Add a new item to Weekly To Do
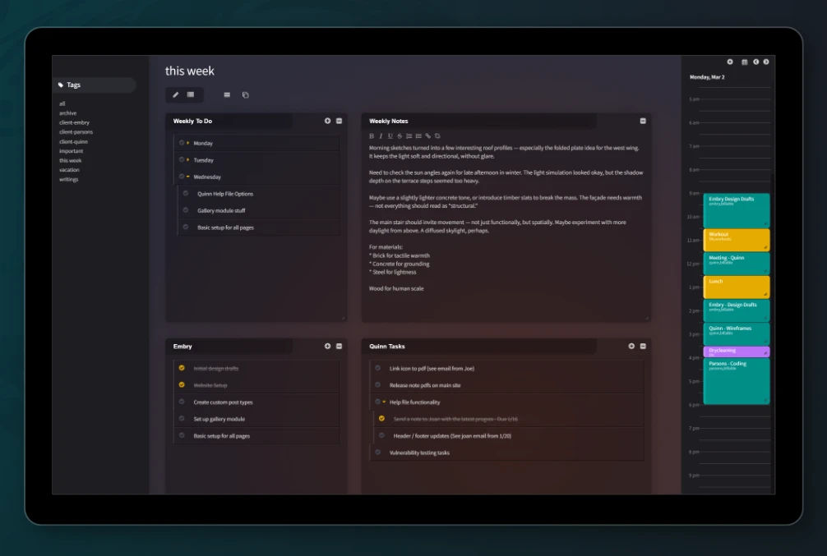The width and height of the screenshot is (827, 556). click(327, 121)
